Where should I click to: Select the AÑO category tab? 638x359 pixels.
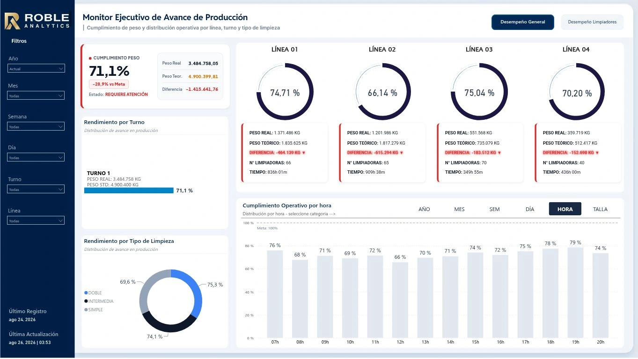424,209
